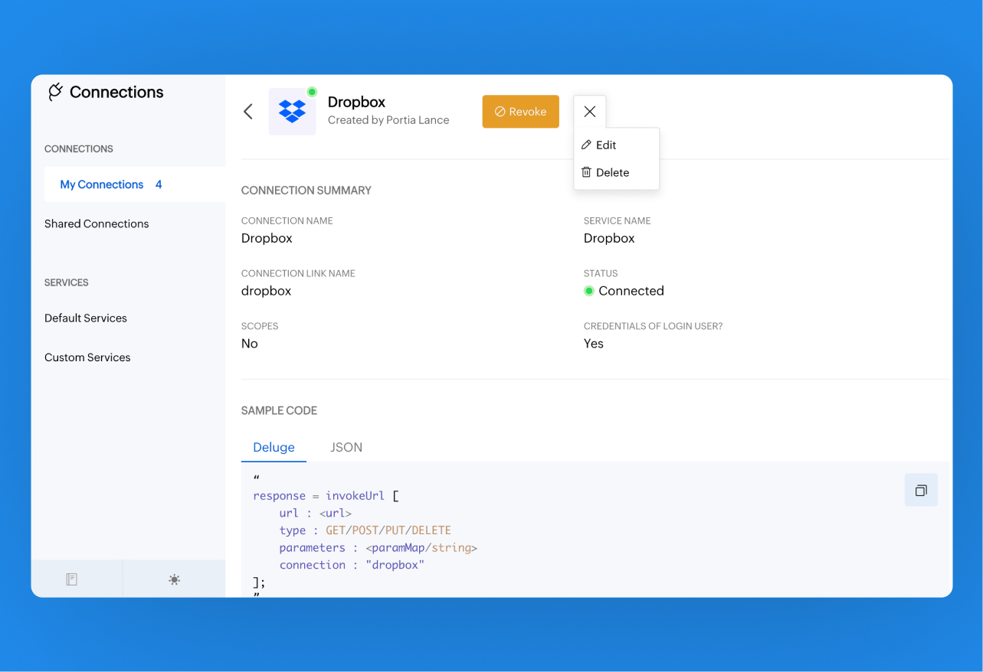Click the 'parameters : <paramMap/string>' code line
Screen dimensions: 983x672
click(378, 548)
